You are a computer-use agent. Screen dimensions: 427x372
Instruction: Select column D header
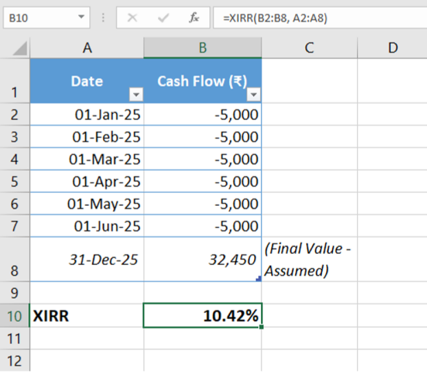[393, 48]
